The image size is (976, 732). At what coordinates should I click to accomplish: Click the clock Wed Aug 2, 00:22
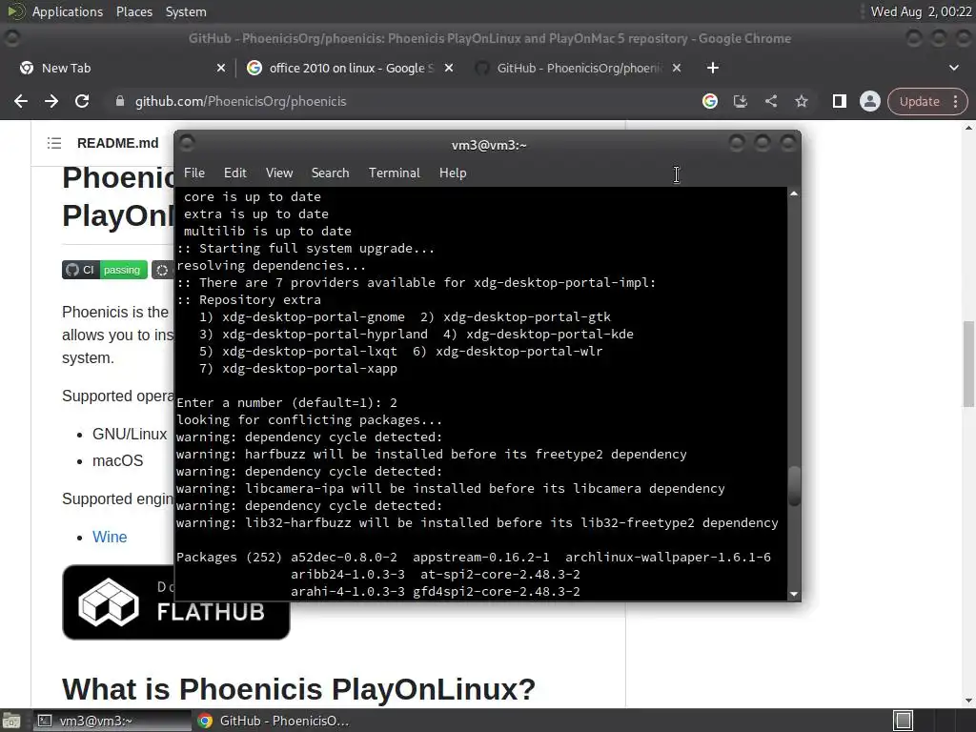[921, 11]
